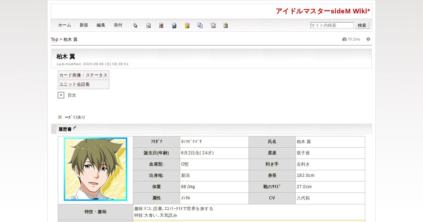The height and width of the screenshot is (222, 423).
Task: Click the ※ =ﾎﾞｲｽあり note text
Action: point(72,117)
